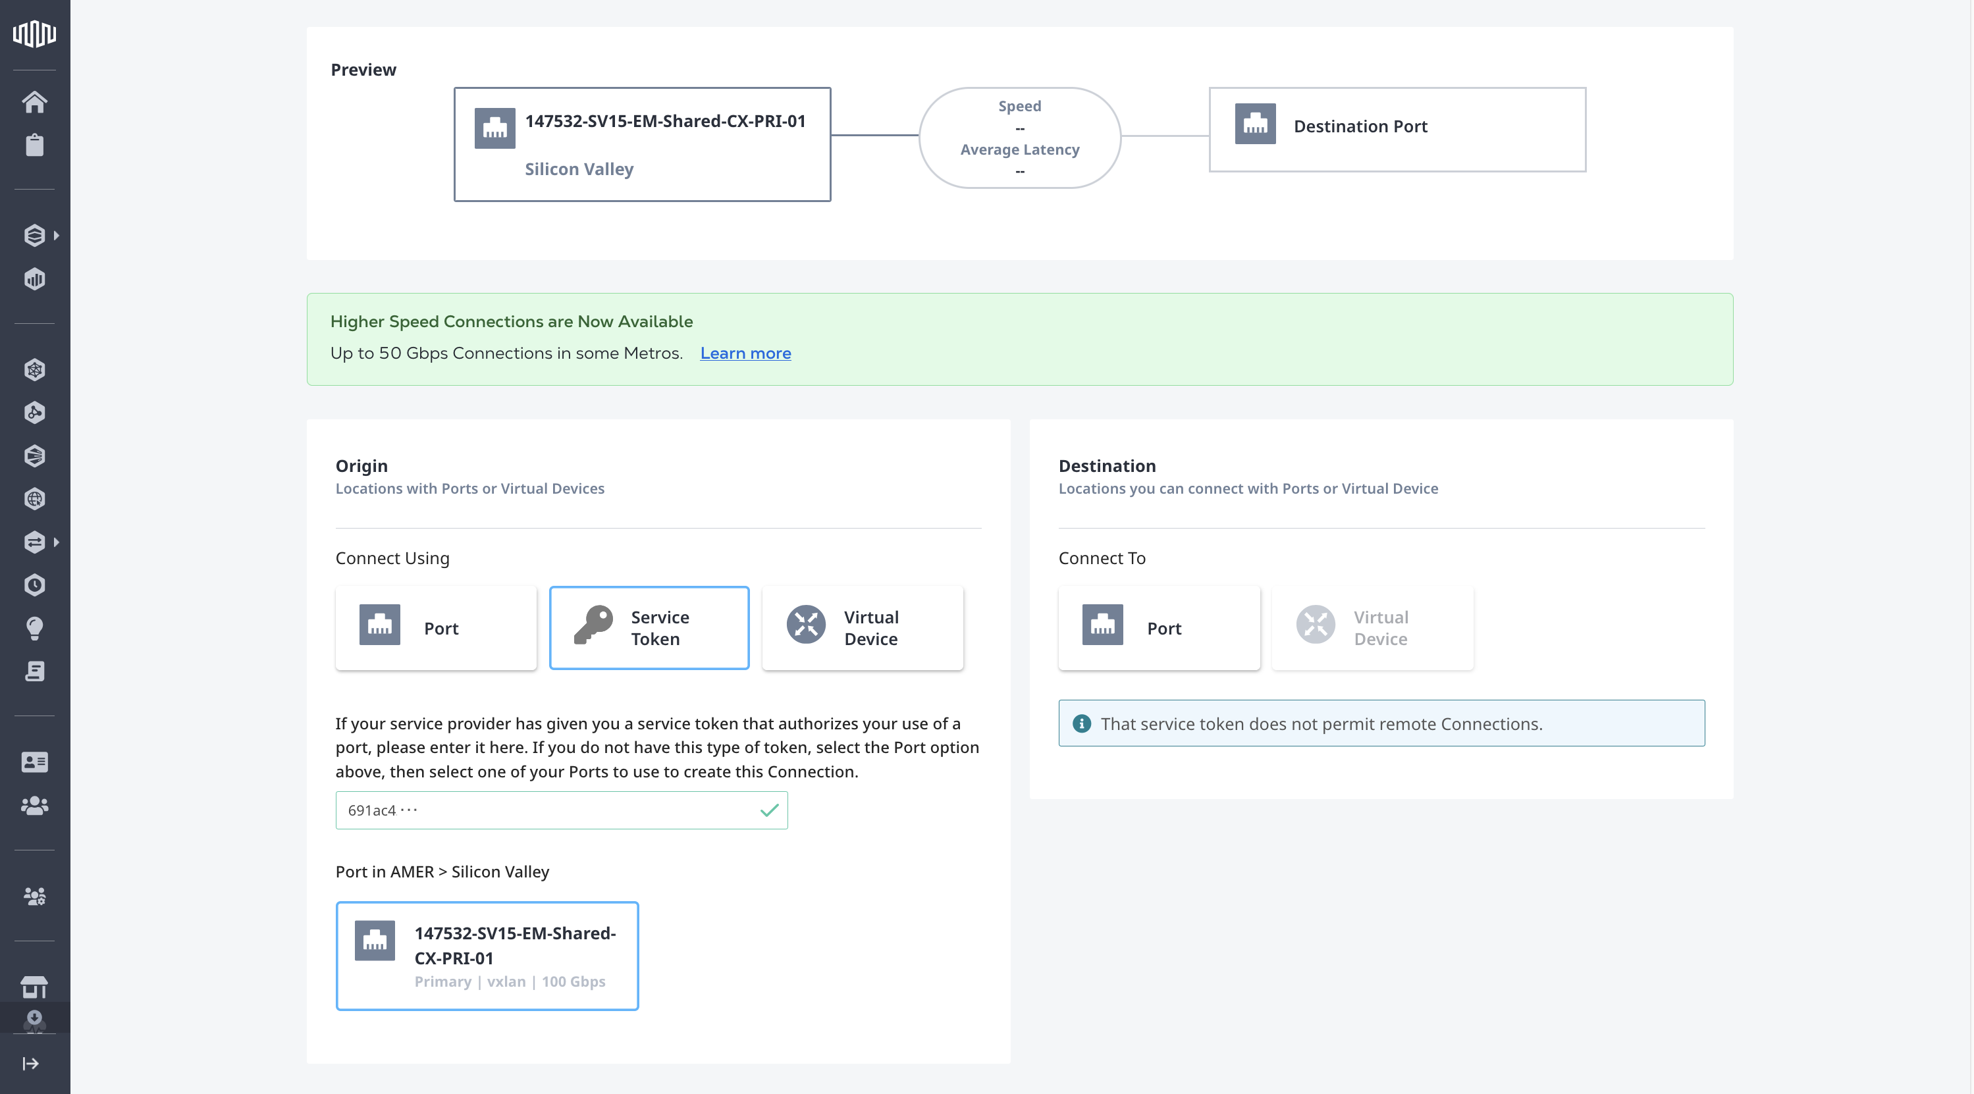Click the "Connect Using" label
Screen dimensions: 1974x1094
(392, 558)
